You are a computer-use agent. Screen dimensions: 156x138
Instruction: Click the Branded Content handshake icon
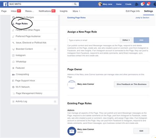pos(13,49)
